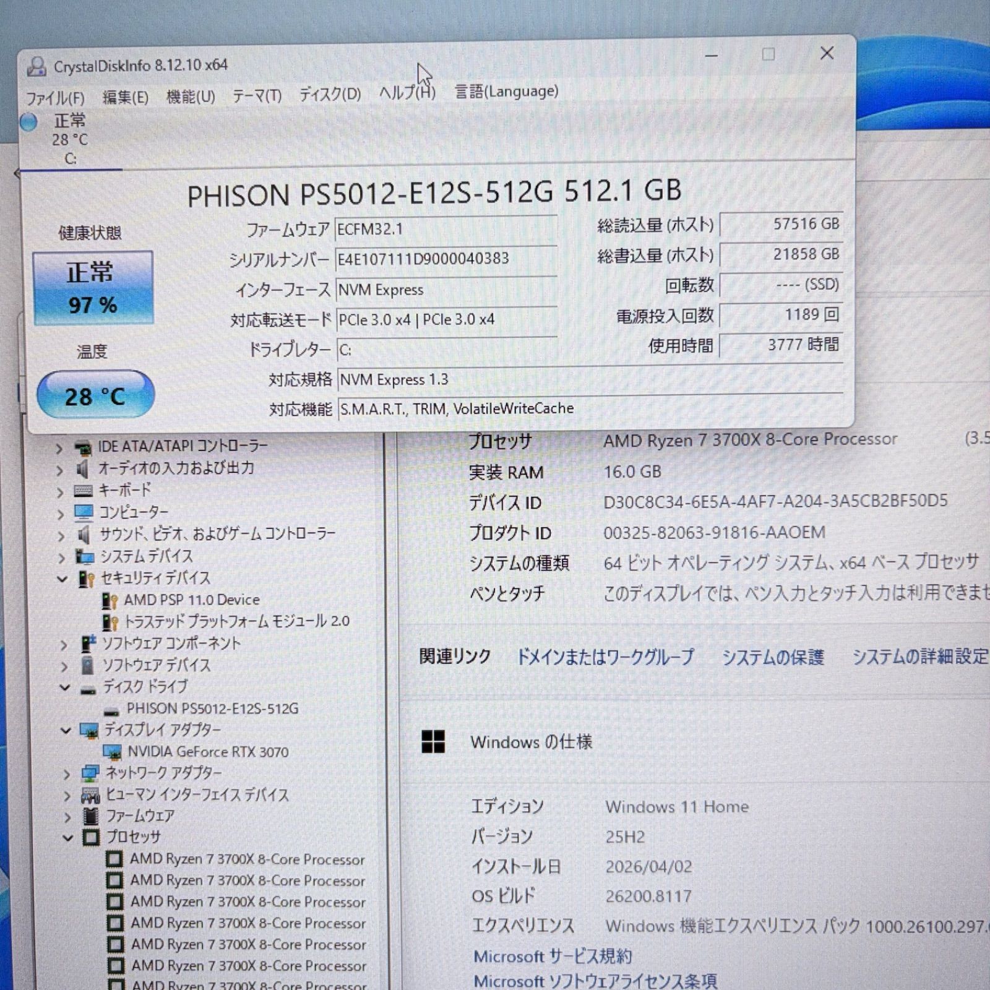Viewport: 990px width, 990px height.
Task: Click the システム デバイス icon
Action: [x=85, y=557]
